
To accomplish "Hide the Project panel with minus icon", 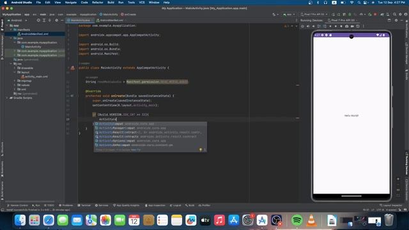I will tap(62, 20).
